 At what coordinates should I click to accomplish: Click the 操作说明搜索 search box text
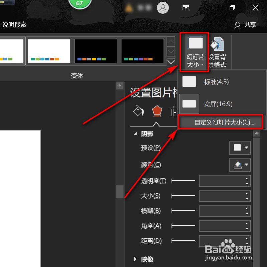[x=13, y=24]
